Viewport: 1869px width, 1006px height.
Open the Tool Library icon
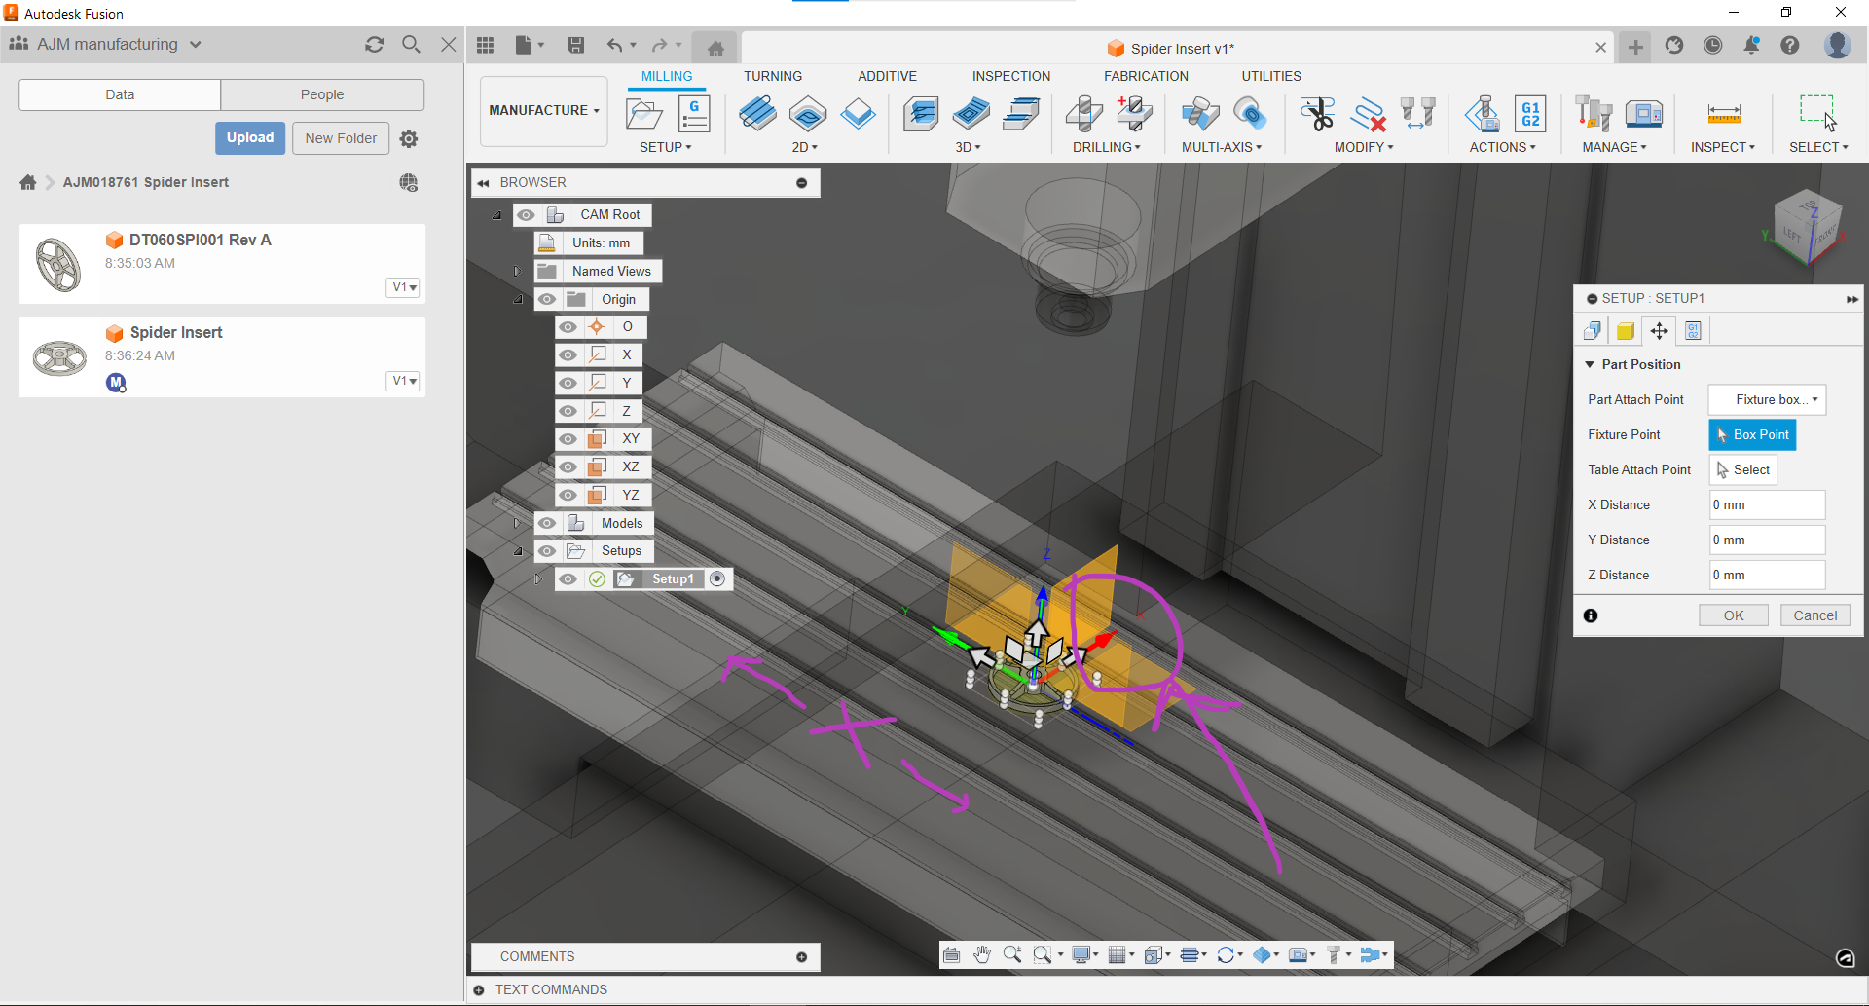click(x=1594, y=114)
